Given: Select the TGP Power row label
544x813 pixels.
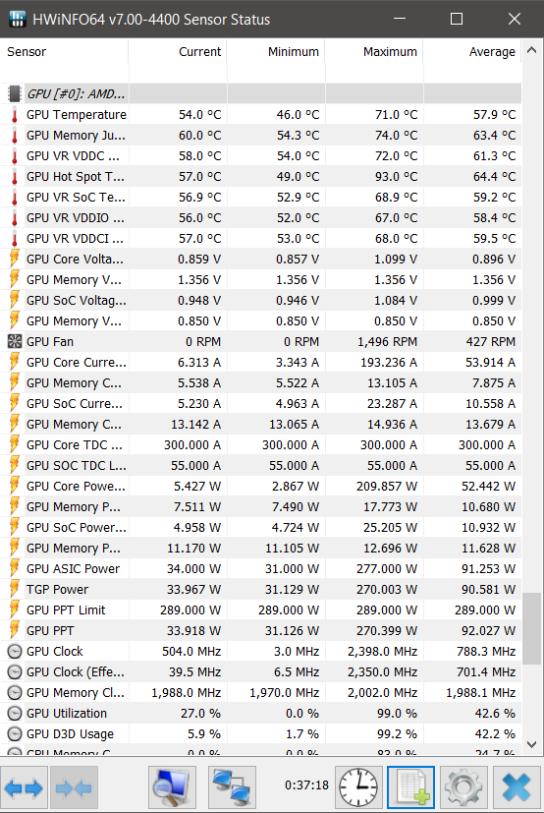Looking at the screenshot, I should click(58, 590).
